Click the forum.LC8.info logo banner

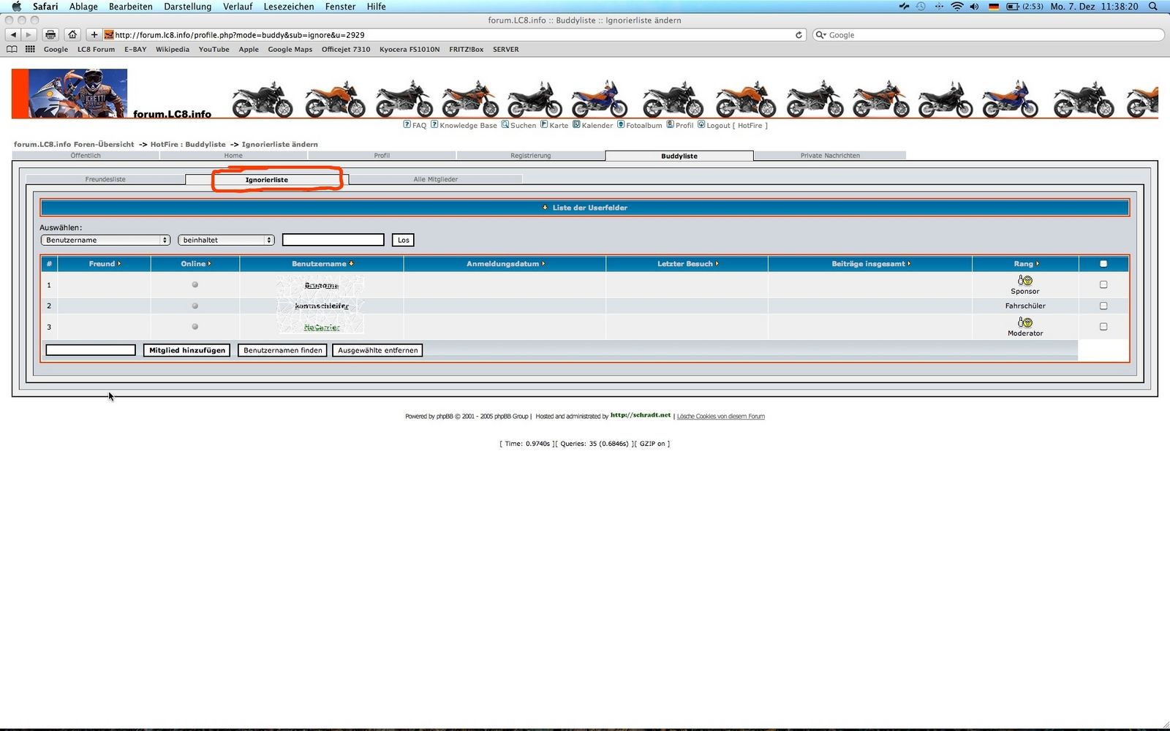112,94
